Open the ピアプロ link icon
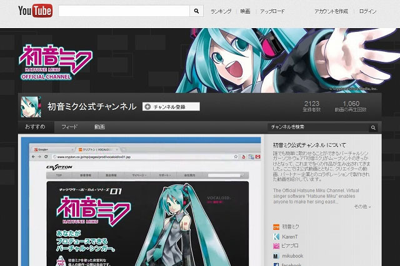400x266 pixels. click(x=277, y=246)
